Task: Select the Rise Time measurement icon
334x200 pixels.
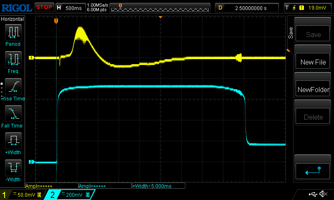Action: [x=13, y=87]
